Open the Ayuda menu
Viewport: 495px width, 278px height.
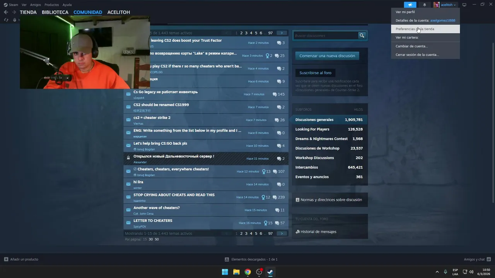click(x=67, y=5)
